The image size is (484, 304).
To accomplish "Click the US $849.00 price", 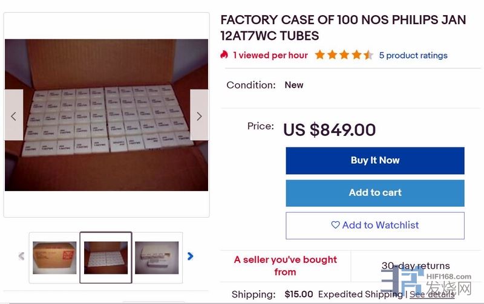I will point(329,129).
